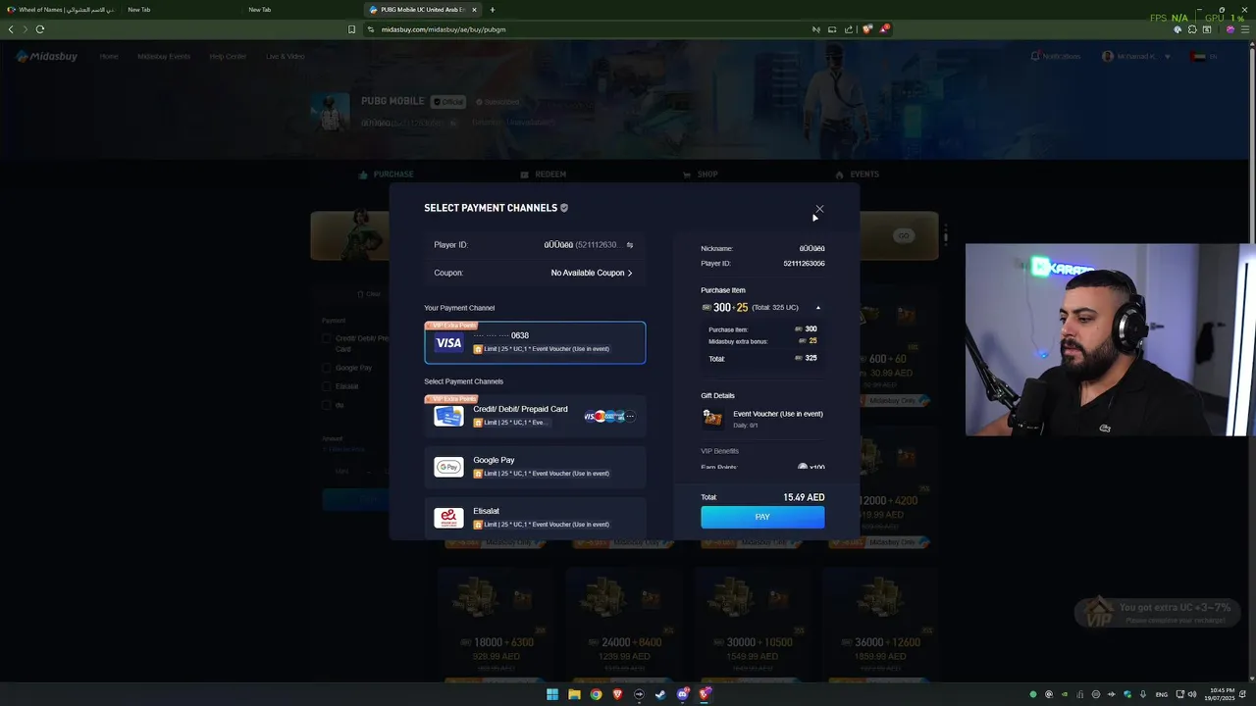Click the share page icon in toolbar
1256x706 pixels.
tap(849, 29)
